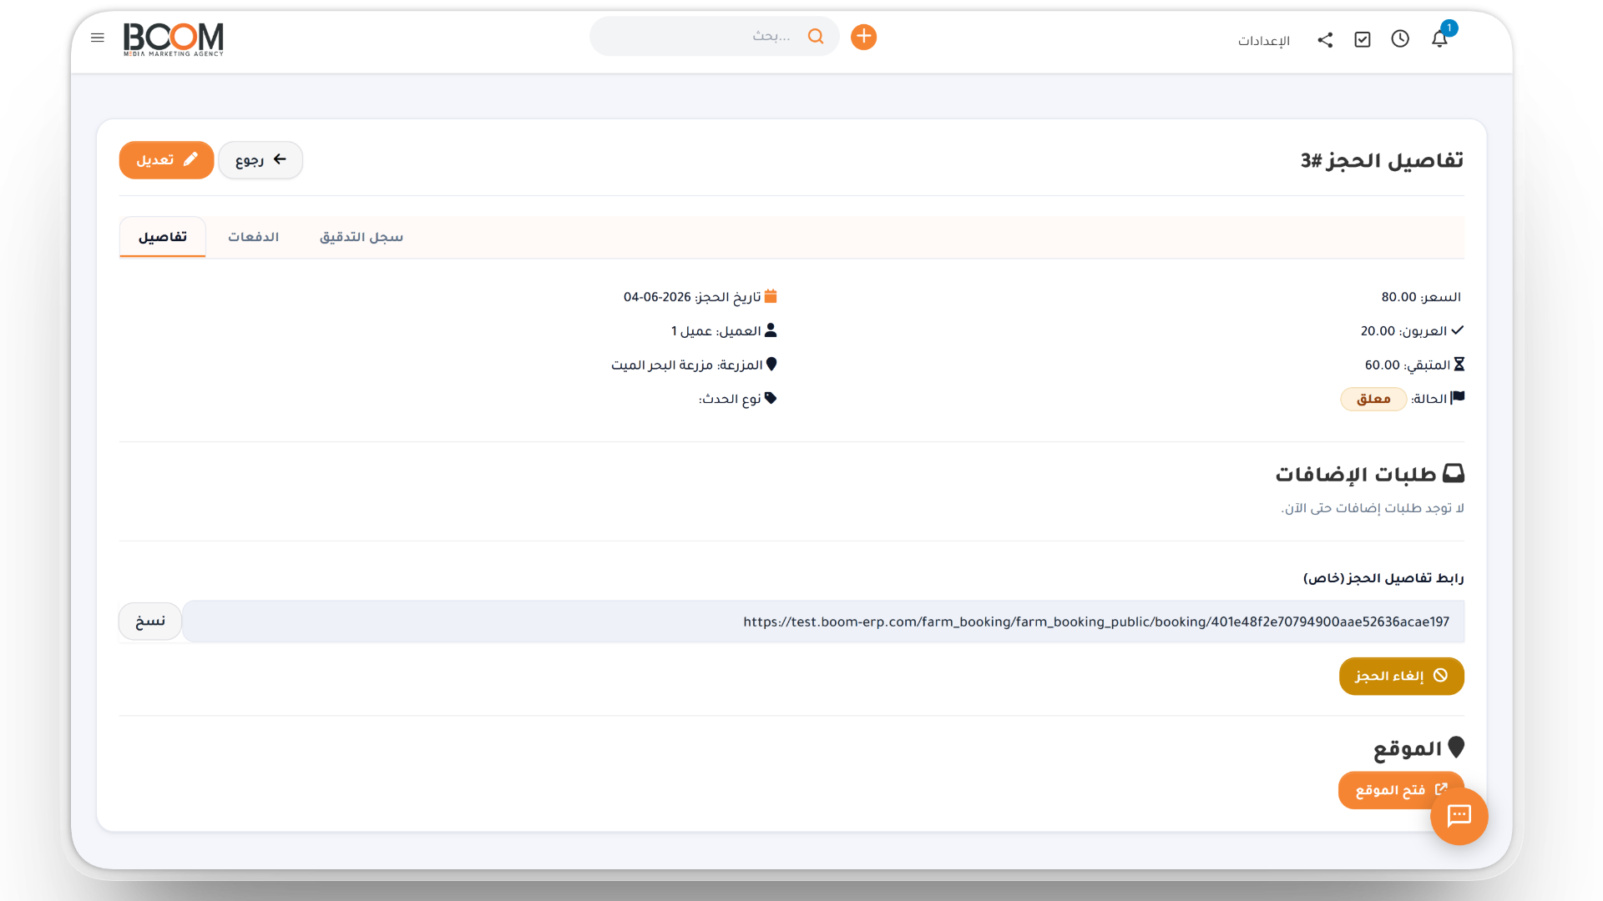Open the floating chat bubble button
The image size is (1603, 901).
coord(1459,816)
